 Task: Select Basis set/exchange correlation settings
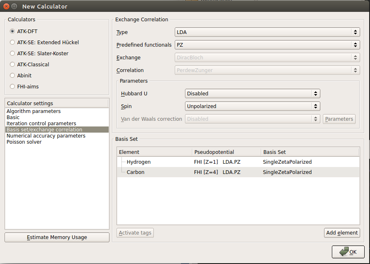coord(57,129)
